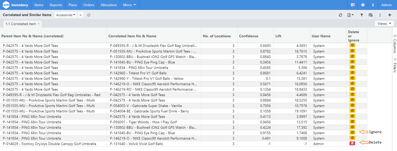Click the plus icon to add

(389, 15)
